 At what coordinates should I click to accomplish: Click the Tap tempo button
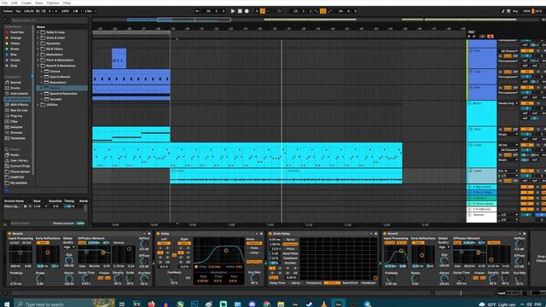click(x=18, y=11)
